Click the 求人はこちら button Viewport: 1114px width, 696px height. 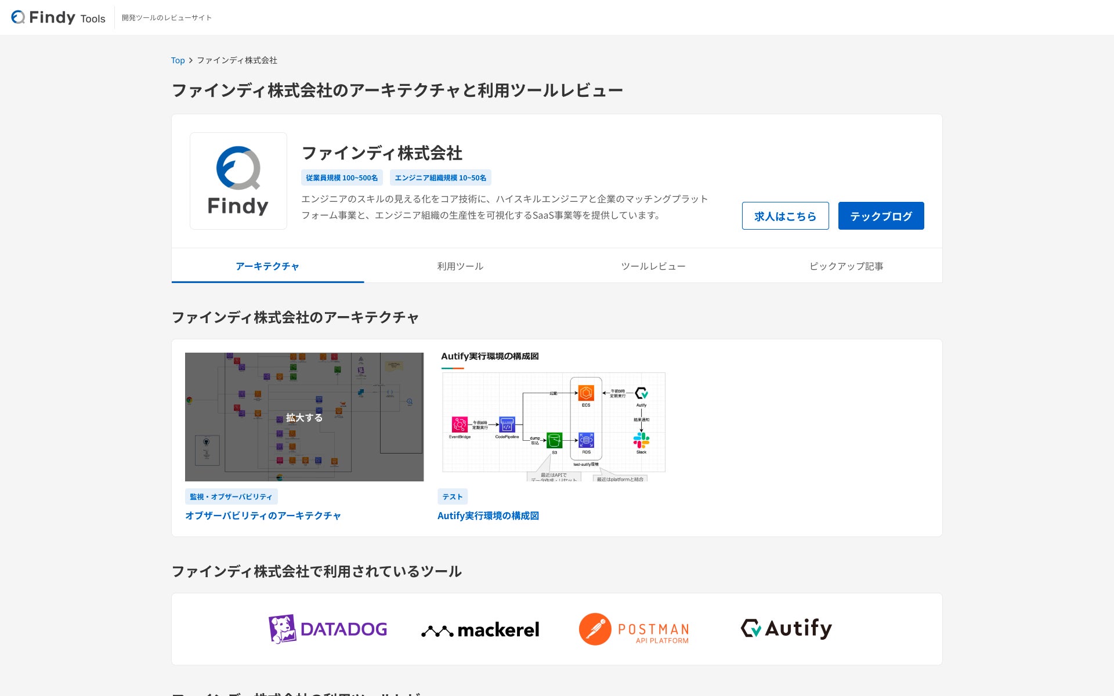coord(785,216)
